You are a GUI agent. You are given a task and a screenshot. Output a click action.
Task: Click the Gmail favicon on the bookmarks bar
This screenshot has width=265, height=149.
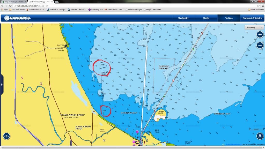pos(106,9)
